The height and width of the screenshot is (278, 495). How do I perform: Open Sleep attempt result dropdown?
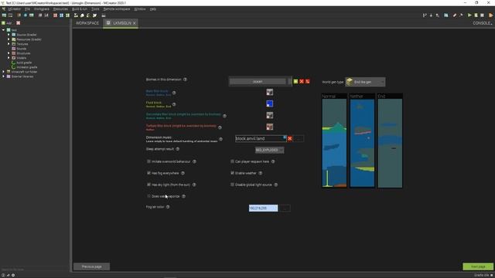269,150
